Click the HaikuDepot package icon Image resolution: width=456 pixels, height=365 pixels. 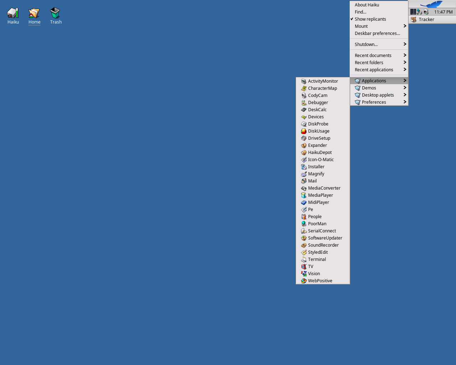(x=304, y=153)
